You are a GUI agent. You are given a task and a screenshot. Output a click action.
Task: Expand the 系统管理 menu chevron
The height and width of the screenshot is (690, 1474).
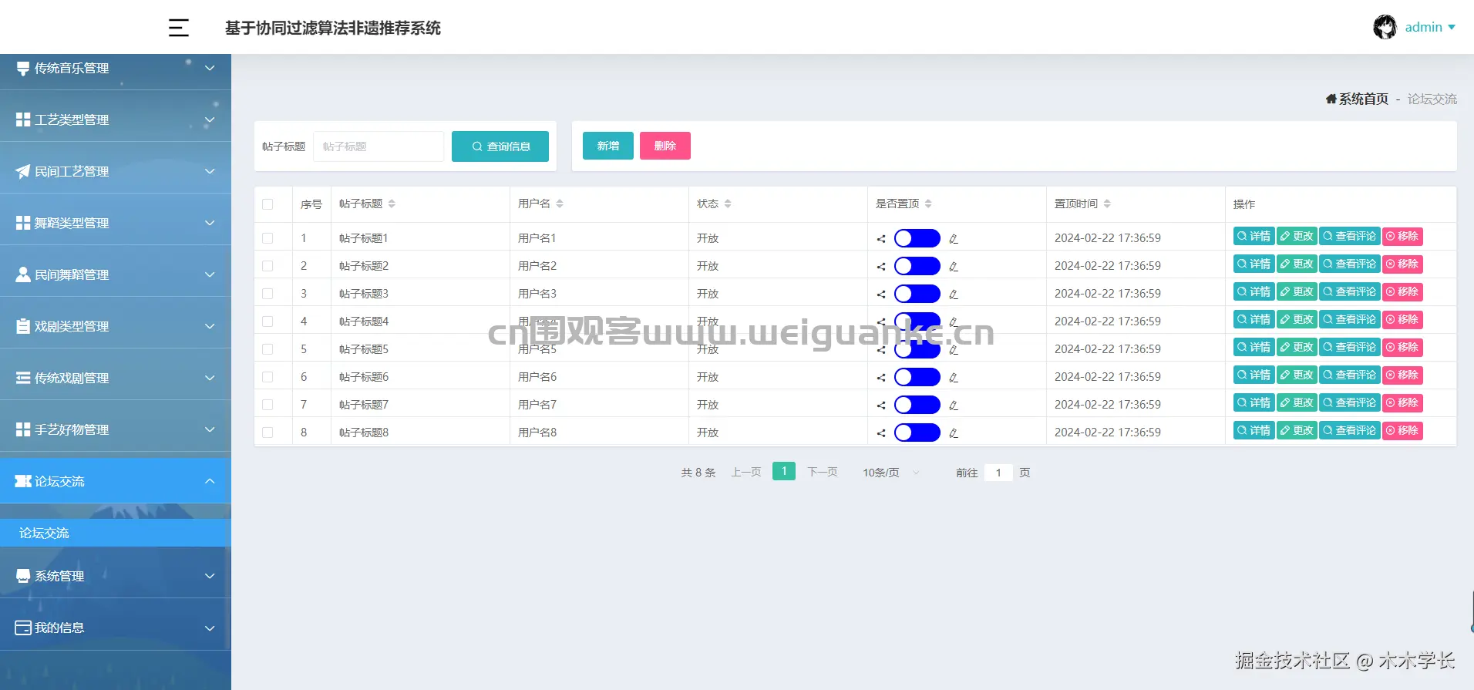click(210, 576)
